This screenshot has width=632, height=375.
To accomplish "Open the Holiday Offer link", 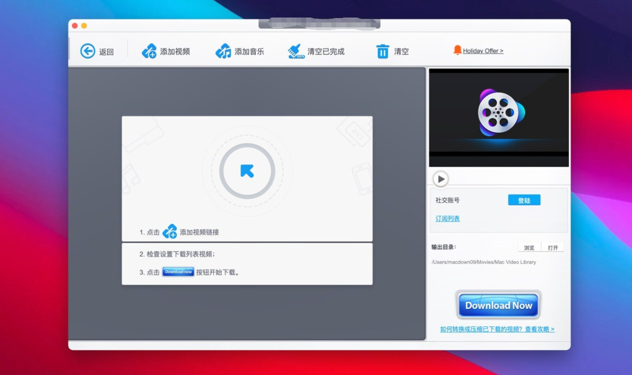I will click(x=483, y=51).
